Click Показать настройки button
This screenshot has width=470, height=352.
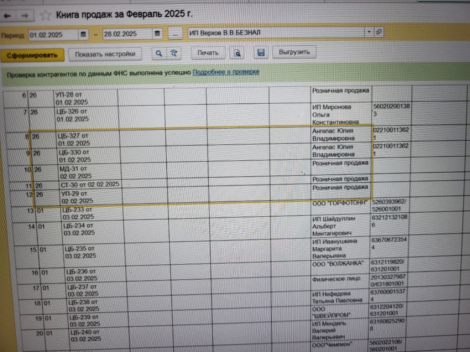[105, 54]
